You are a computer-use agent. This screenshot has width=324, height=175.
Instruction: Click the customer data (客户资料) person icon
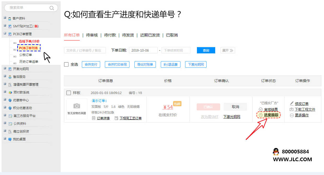tap(10, 18)
